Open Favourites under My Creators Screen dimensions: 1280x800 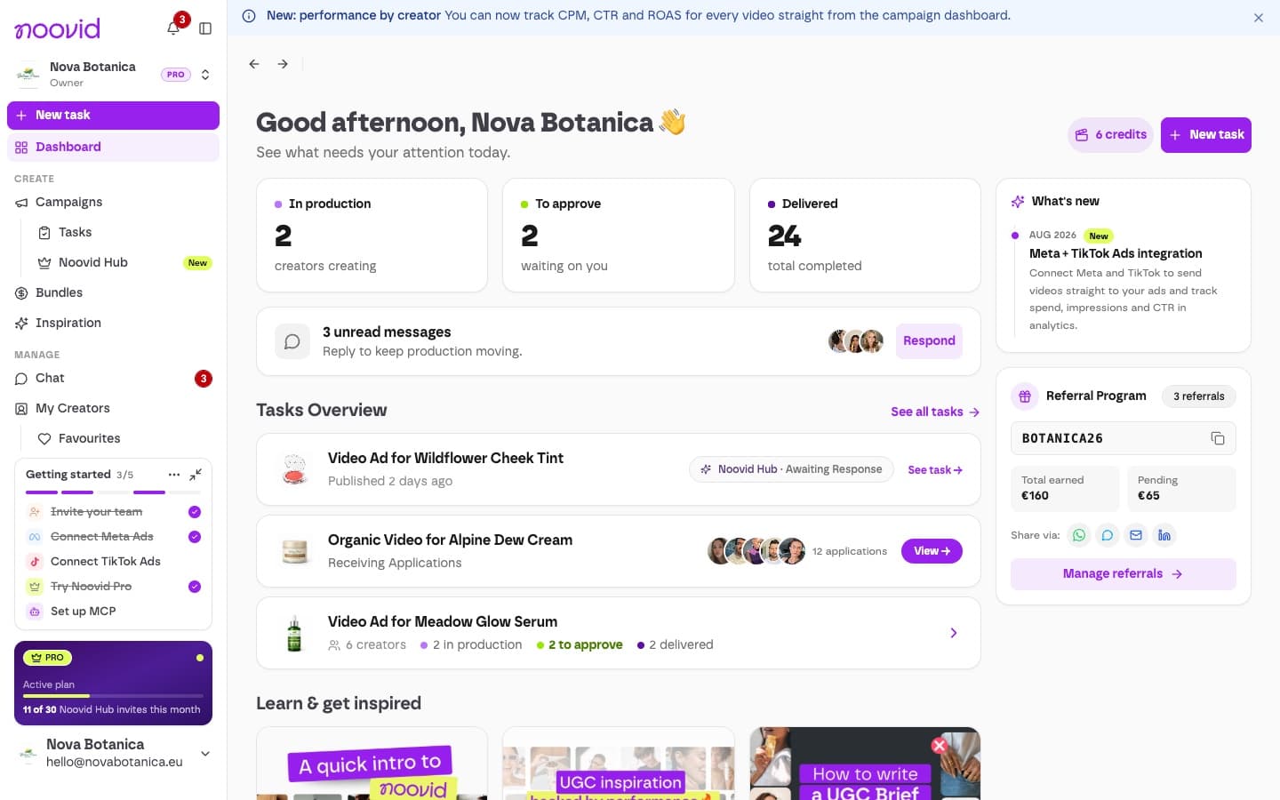(124, 439)
